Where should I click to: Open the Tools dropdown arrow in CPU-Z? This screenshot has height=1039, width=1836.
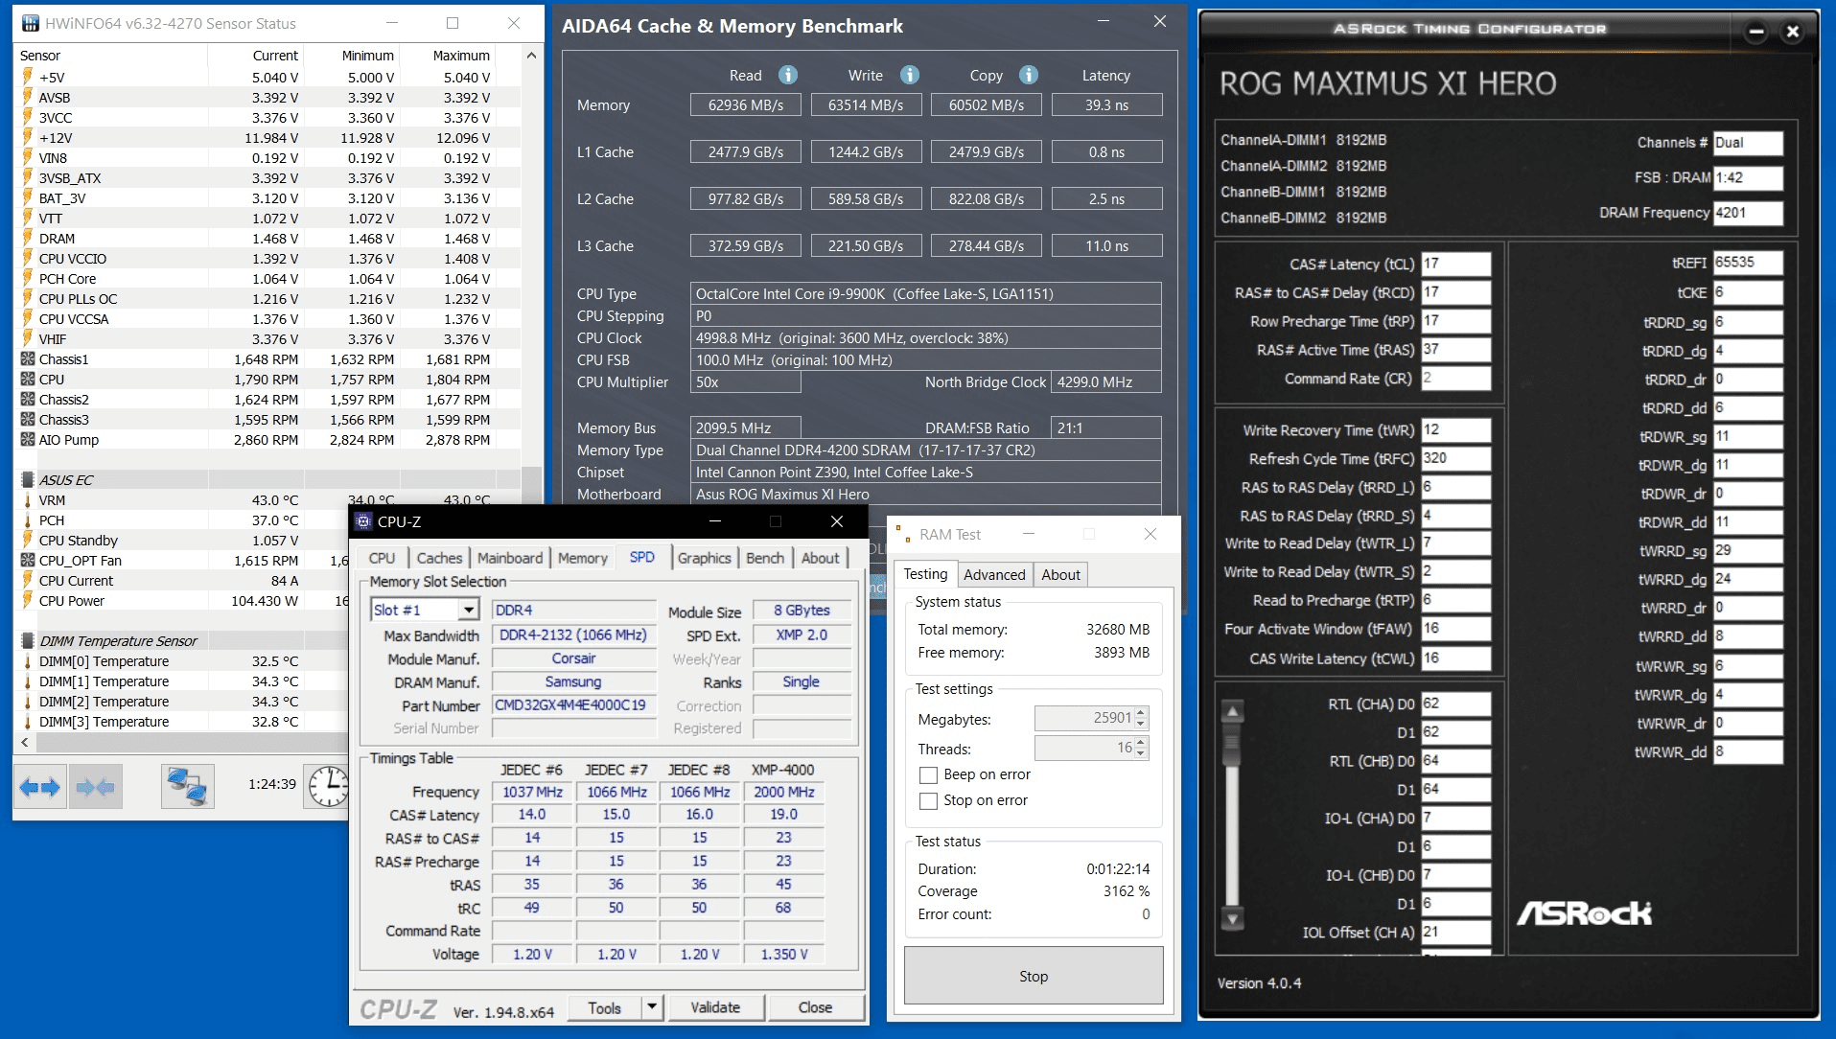(x=652, y=1007)
